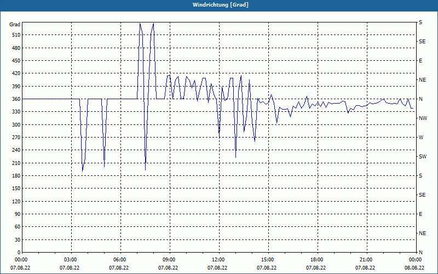The width and height of the screenshot is (438, 274).
Task: Click the 30 value on the left axis
Action: tap(18, 239)
